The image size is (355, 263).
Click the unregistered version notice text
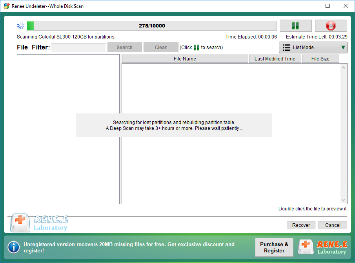(129, 247)
